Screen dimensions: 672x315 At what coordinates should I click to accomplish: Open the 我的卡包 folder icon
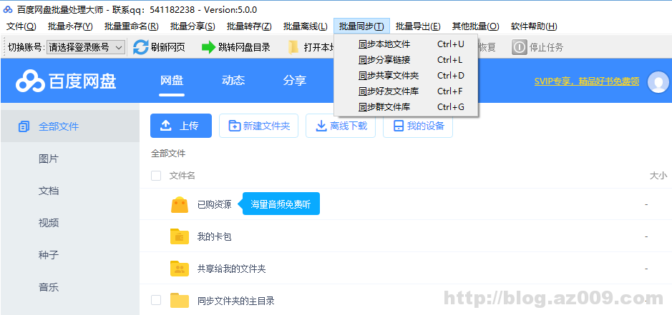179,236
